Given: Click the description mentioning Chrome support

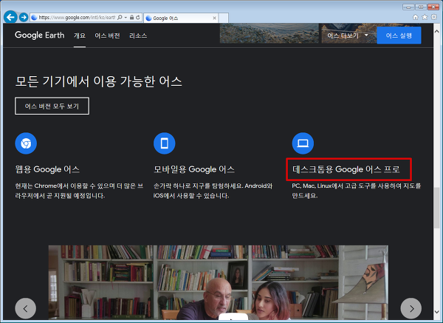Looking at the screenshot, I should pos(79,191).
